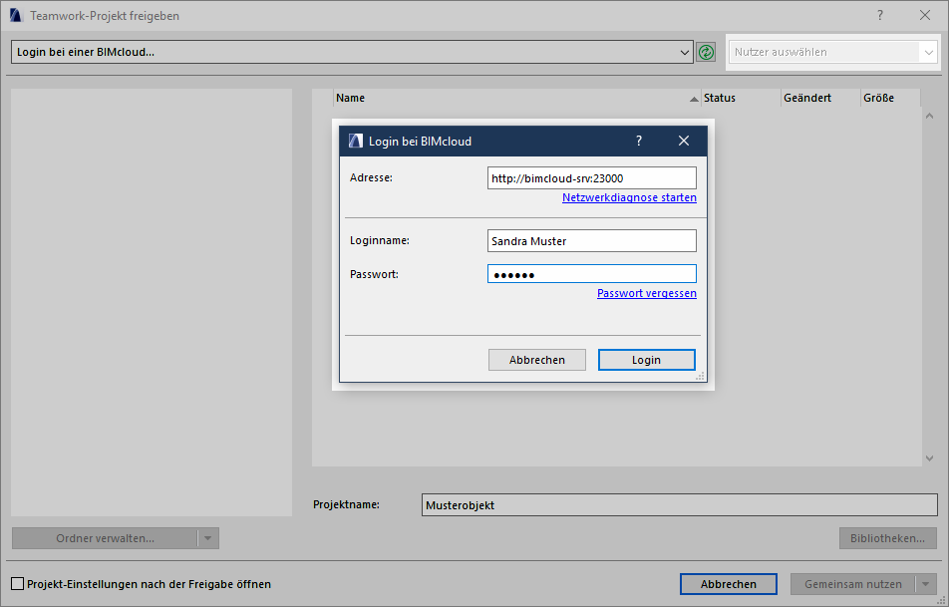Click the 'Ordner verwalten...' button
This screenshot has width=949, height=607.
click(x=105, y=538)
